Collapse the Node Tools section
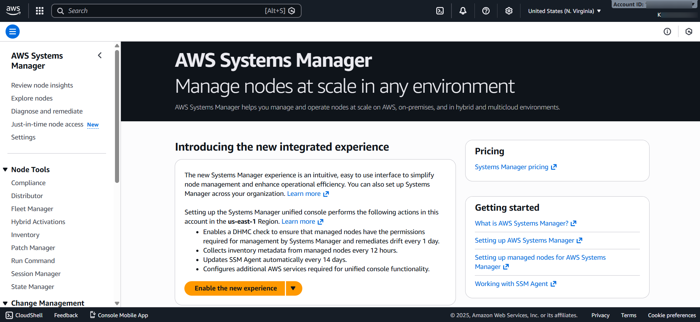 tap(5, 170)
